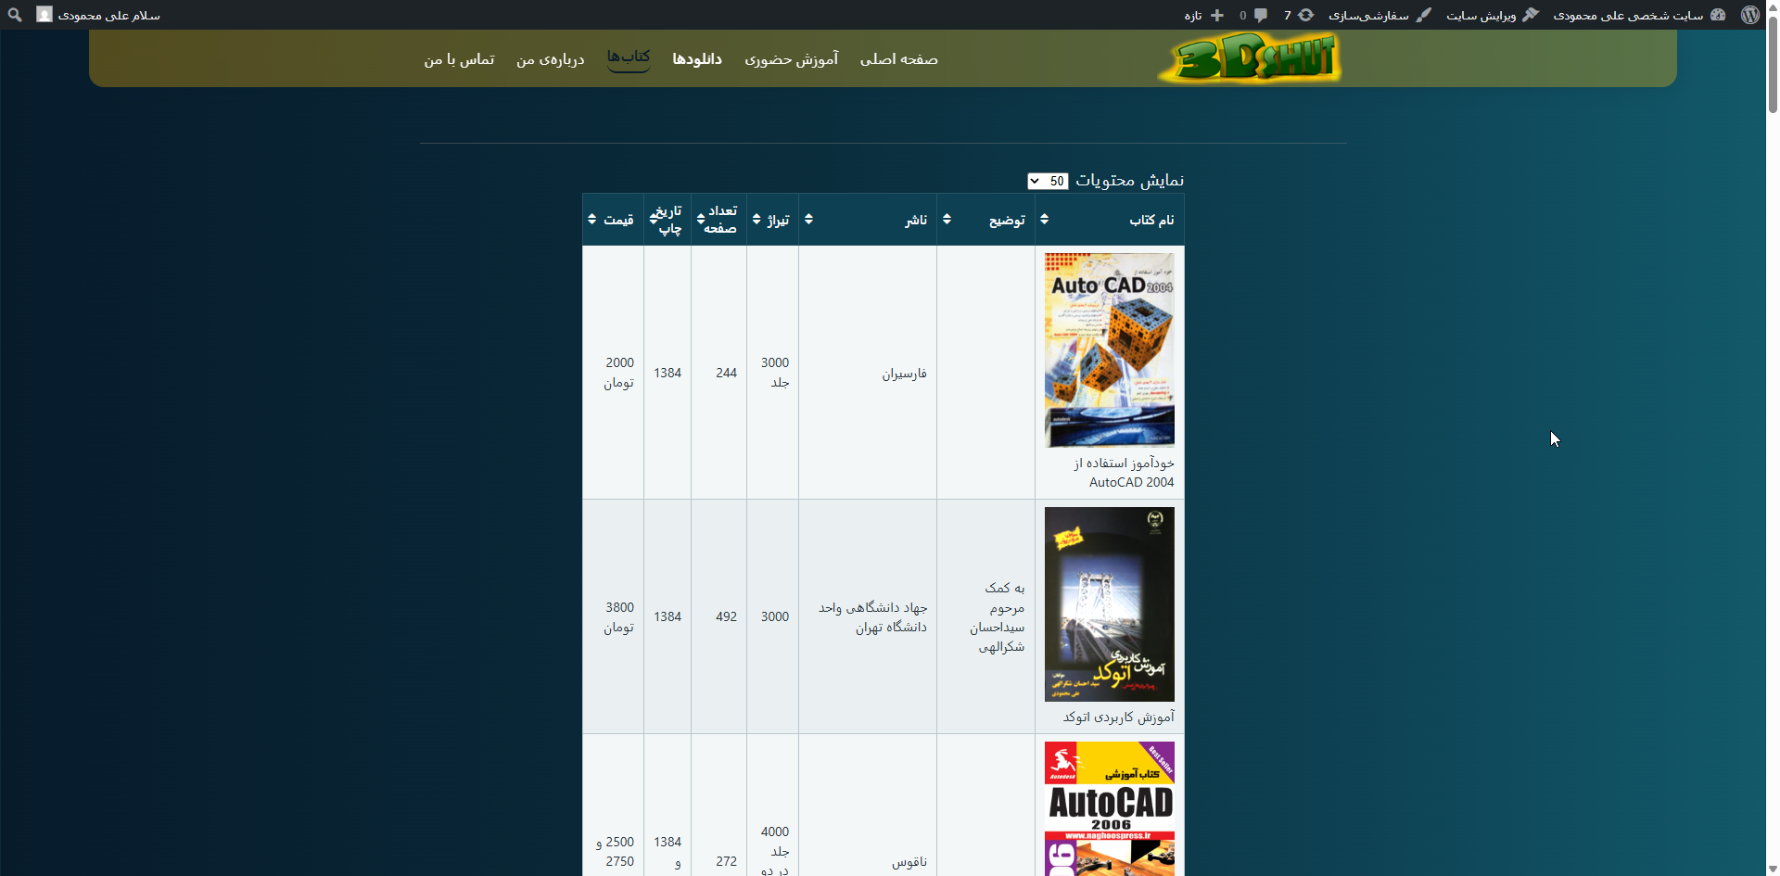Sort the table by تاریخ چاپ column
1780x876 pixels.
point(667,220)
